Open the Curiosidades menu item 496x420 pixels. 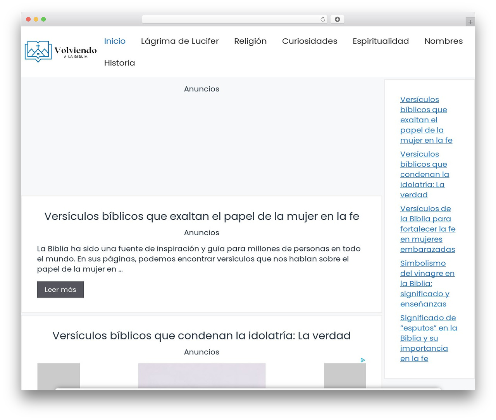pos(310,41)
